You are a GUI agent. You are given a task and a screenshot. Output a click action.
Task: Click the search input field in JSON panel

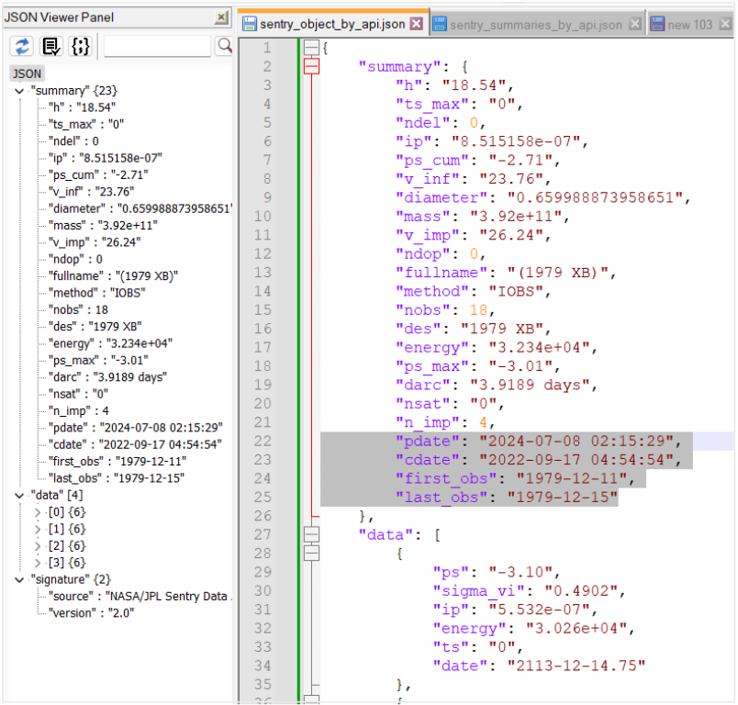[157, 46]
